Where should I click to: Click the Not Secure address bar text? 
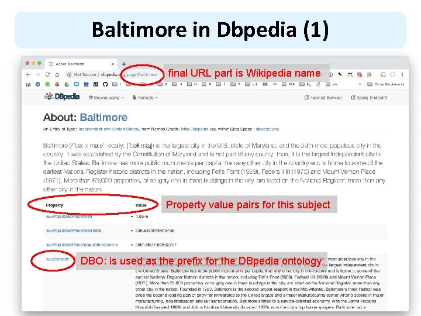[x=85, y=74]
